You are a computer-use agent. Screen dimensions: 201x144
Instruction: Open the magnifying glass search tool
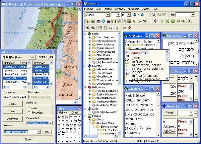[154, 15]
